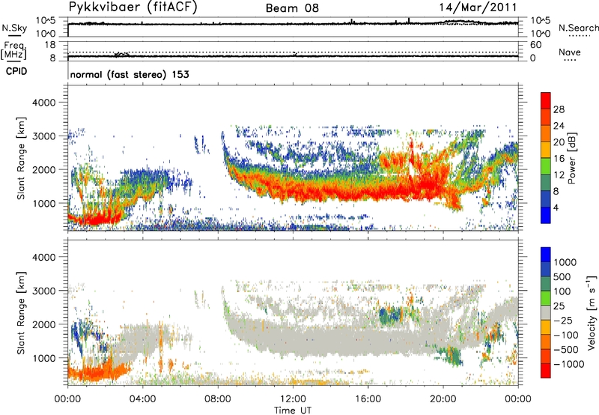599x415 pixels.
Task: Click the '500' label on the Velocity color bar
Action: tap(562, 276)
